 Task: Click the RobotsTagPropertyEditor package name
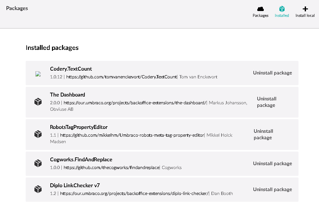pyautogui.click(x=79, y=127)
